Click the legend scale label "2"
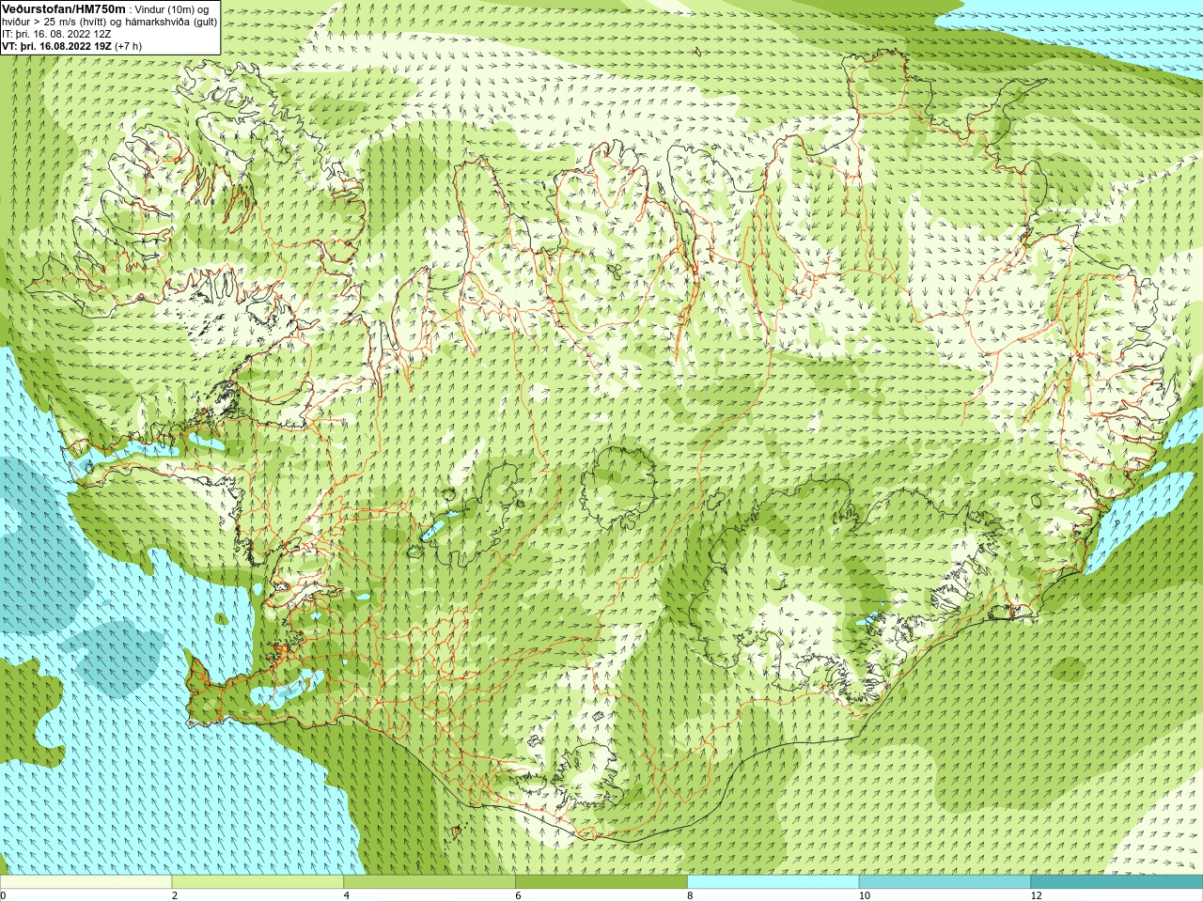Viewport: 1203px width, 902px height. tap(175, 895)
